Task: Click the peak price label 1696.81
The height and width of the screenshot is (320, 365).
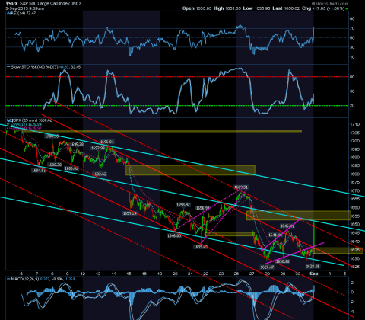Action: [x=107, y=142]
